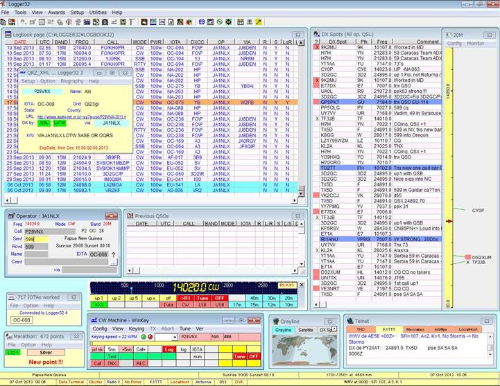Click ellipsis button beside Cmnt field
The height and width of the screenshot is (386, 500).
coord(113,263)
